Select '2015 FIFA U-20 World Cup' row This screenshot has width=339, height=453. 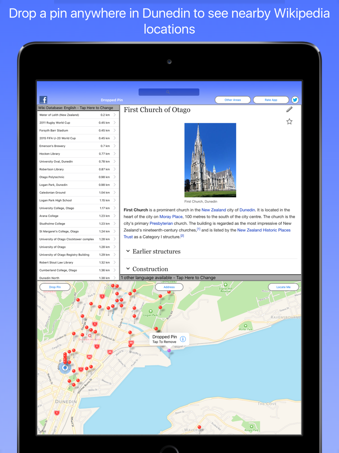pyautogui.click(x=78, y=138)
